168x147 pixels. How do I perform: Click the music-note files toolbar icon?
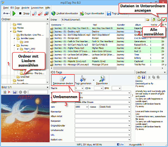pyautogui.click(x=34, y=13)
